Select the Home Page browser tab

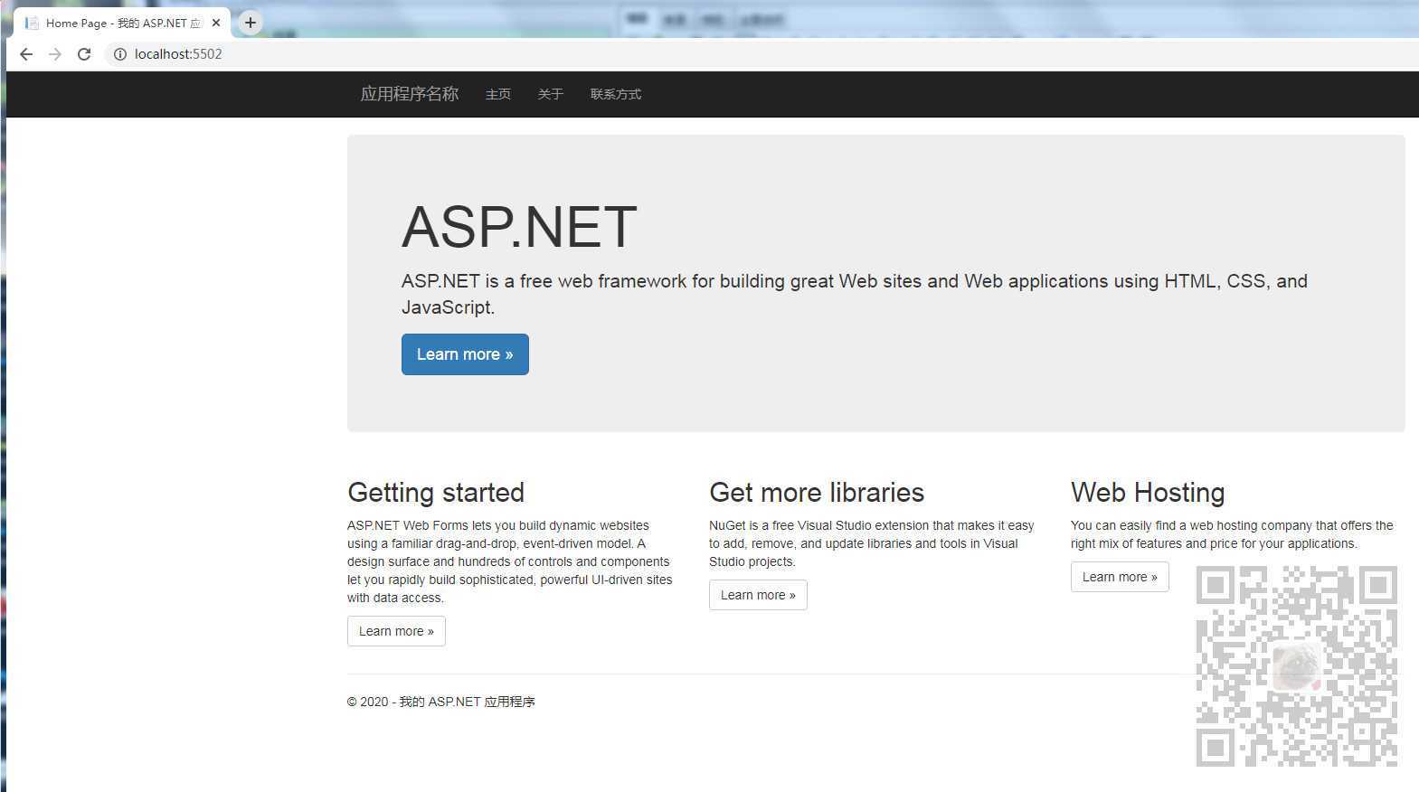(x=122, y=23)
